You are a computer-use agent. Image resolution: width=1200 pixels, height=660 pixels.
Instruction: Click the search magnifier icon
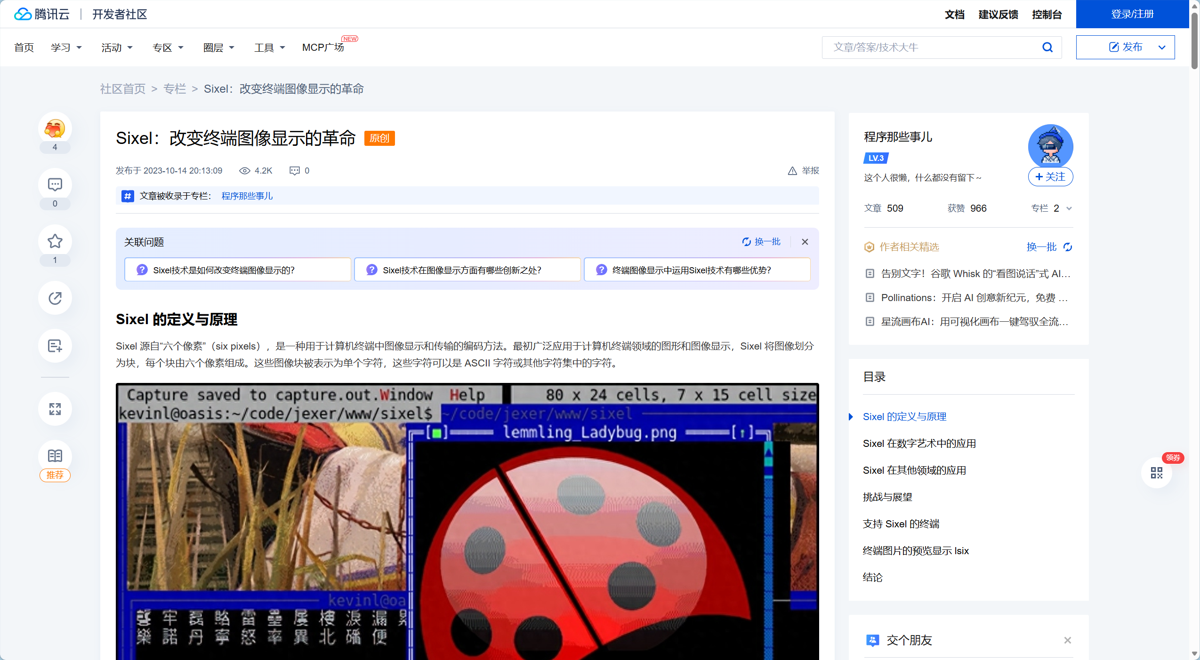coord(1047,47)
